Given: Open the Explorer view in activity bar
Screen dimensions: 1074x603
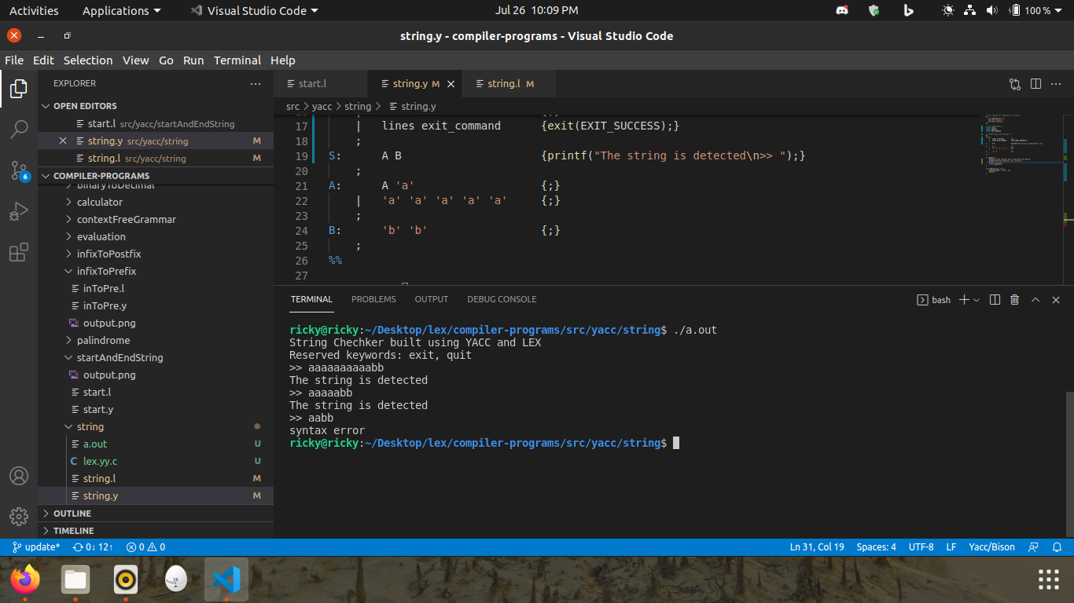Looking at the screenshot, I should click(19, 89).
